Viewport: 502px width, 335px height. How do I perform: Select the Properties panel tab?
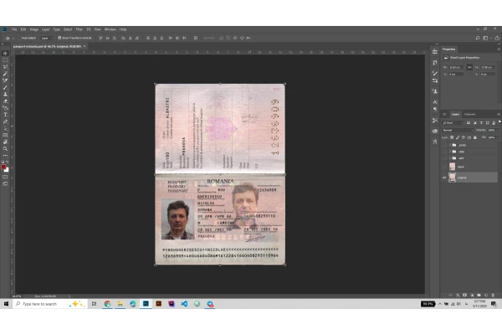pos(448,49)
